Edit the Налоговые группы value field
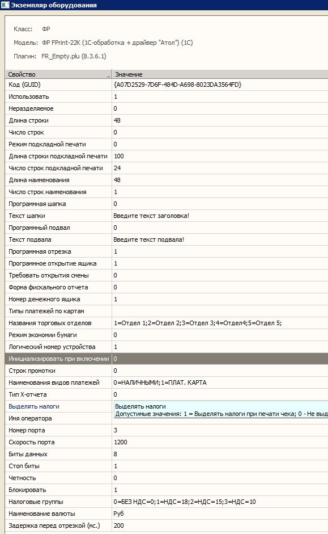The width and height of the screenshot is (328, 534). [220, 502]
